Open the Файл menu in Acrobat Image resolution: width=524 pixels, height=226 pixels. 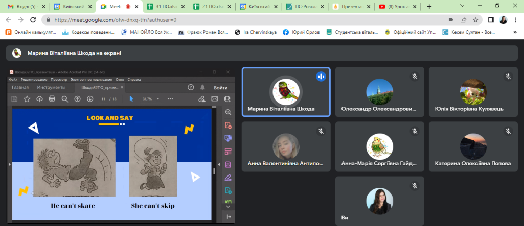point(13,80)
